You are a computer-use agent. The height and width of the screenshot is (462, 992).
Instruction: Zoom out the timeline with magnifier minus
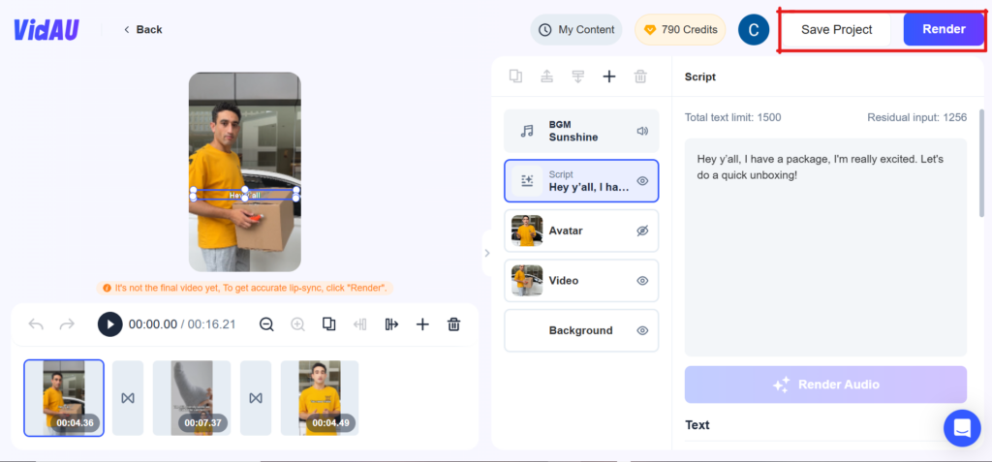click(x=266, y=324)
